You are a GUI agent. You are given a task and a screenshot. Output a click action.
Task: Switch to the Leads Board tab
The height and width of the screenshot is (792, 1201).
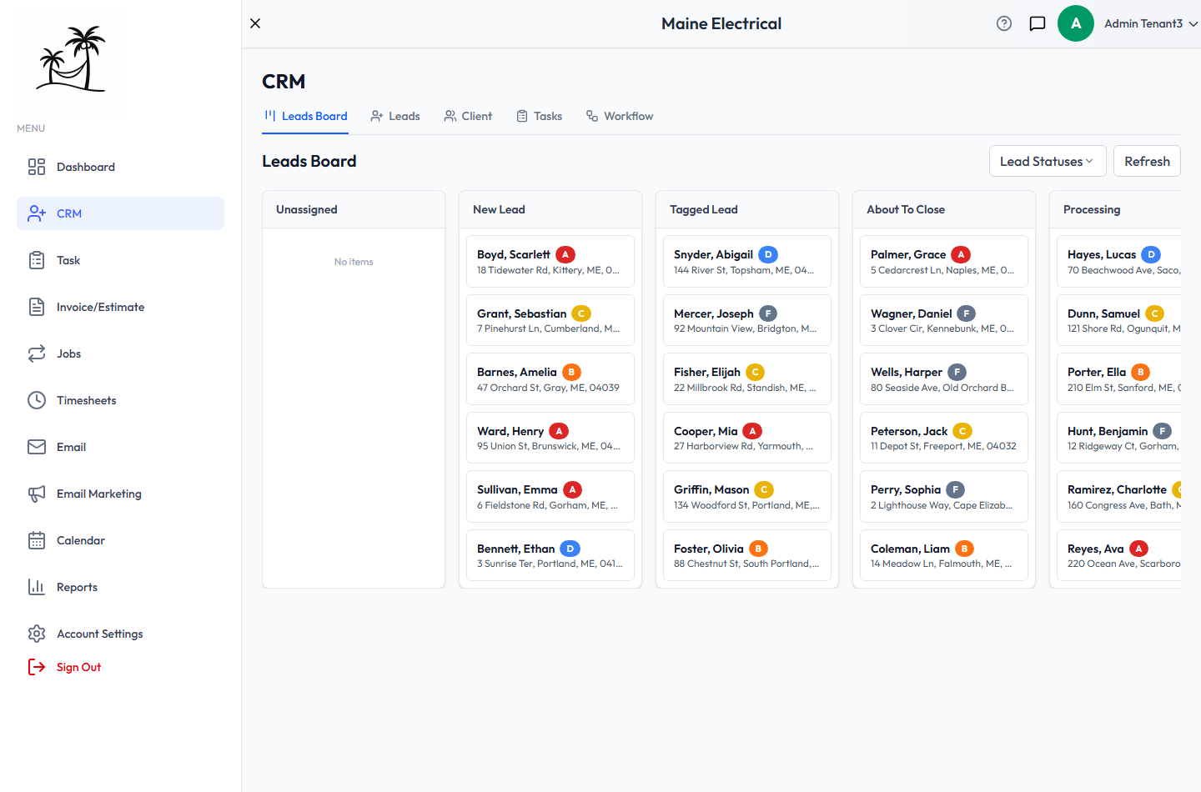[x=305, y=116]
